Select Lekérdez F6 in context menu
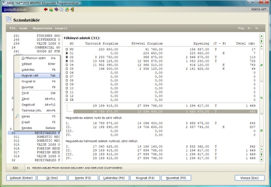 [37, 69]
